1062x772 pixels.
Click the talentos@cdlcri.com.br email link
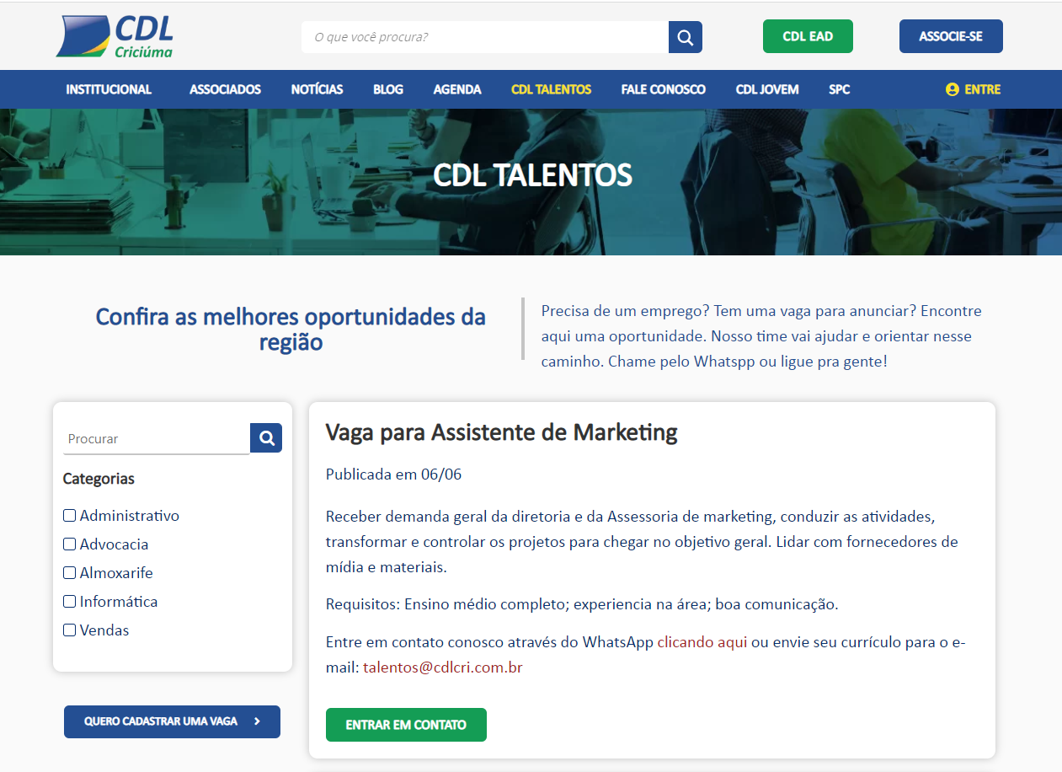443,667
